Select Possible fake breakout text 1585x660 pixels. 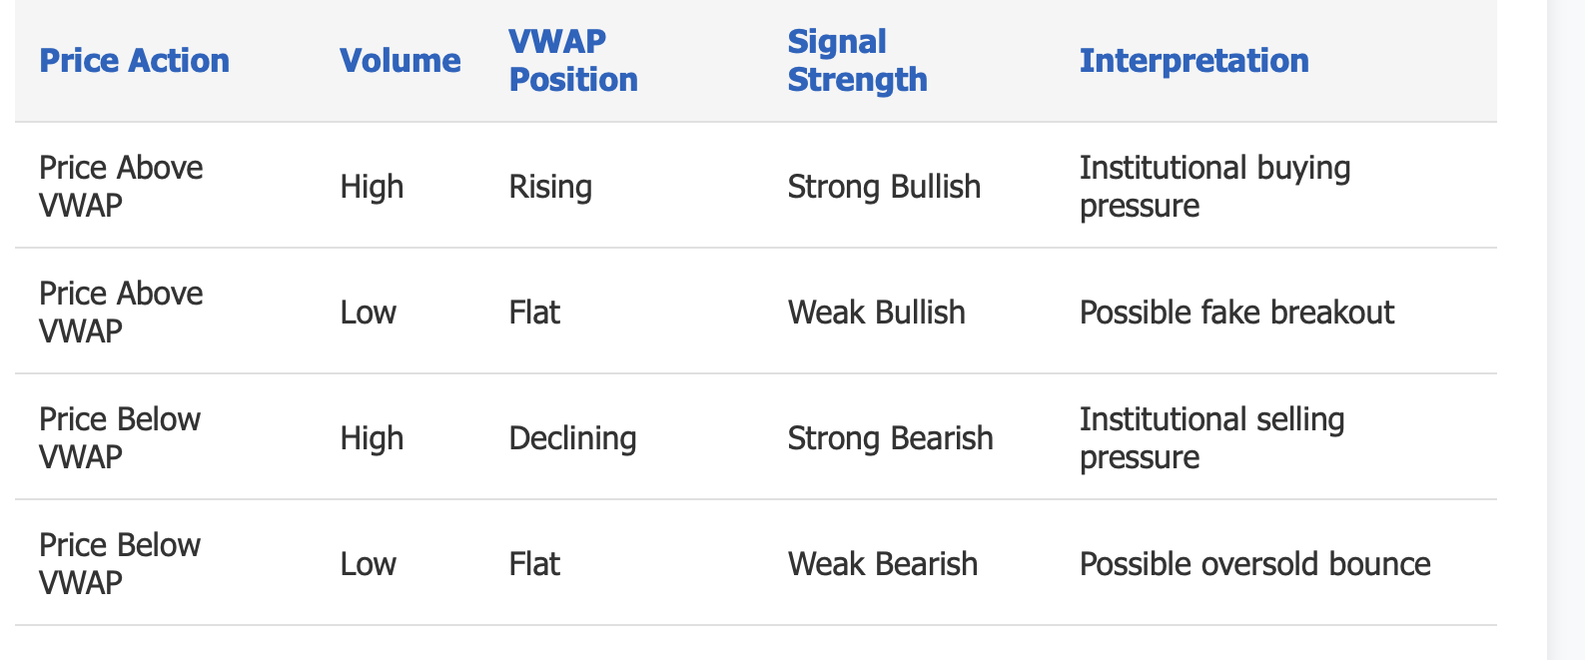[x=1236, y=313]
